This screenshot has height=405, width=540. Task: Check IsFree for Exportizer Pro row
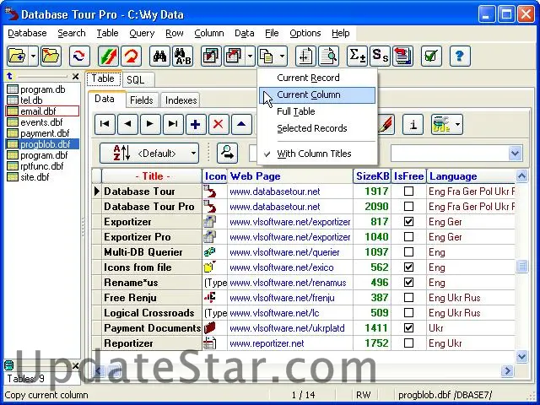click(408, 236)
